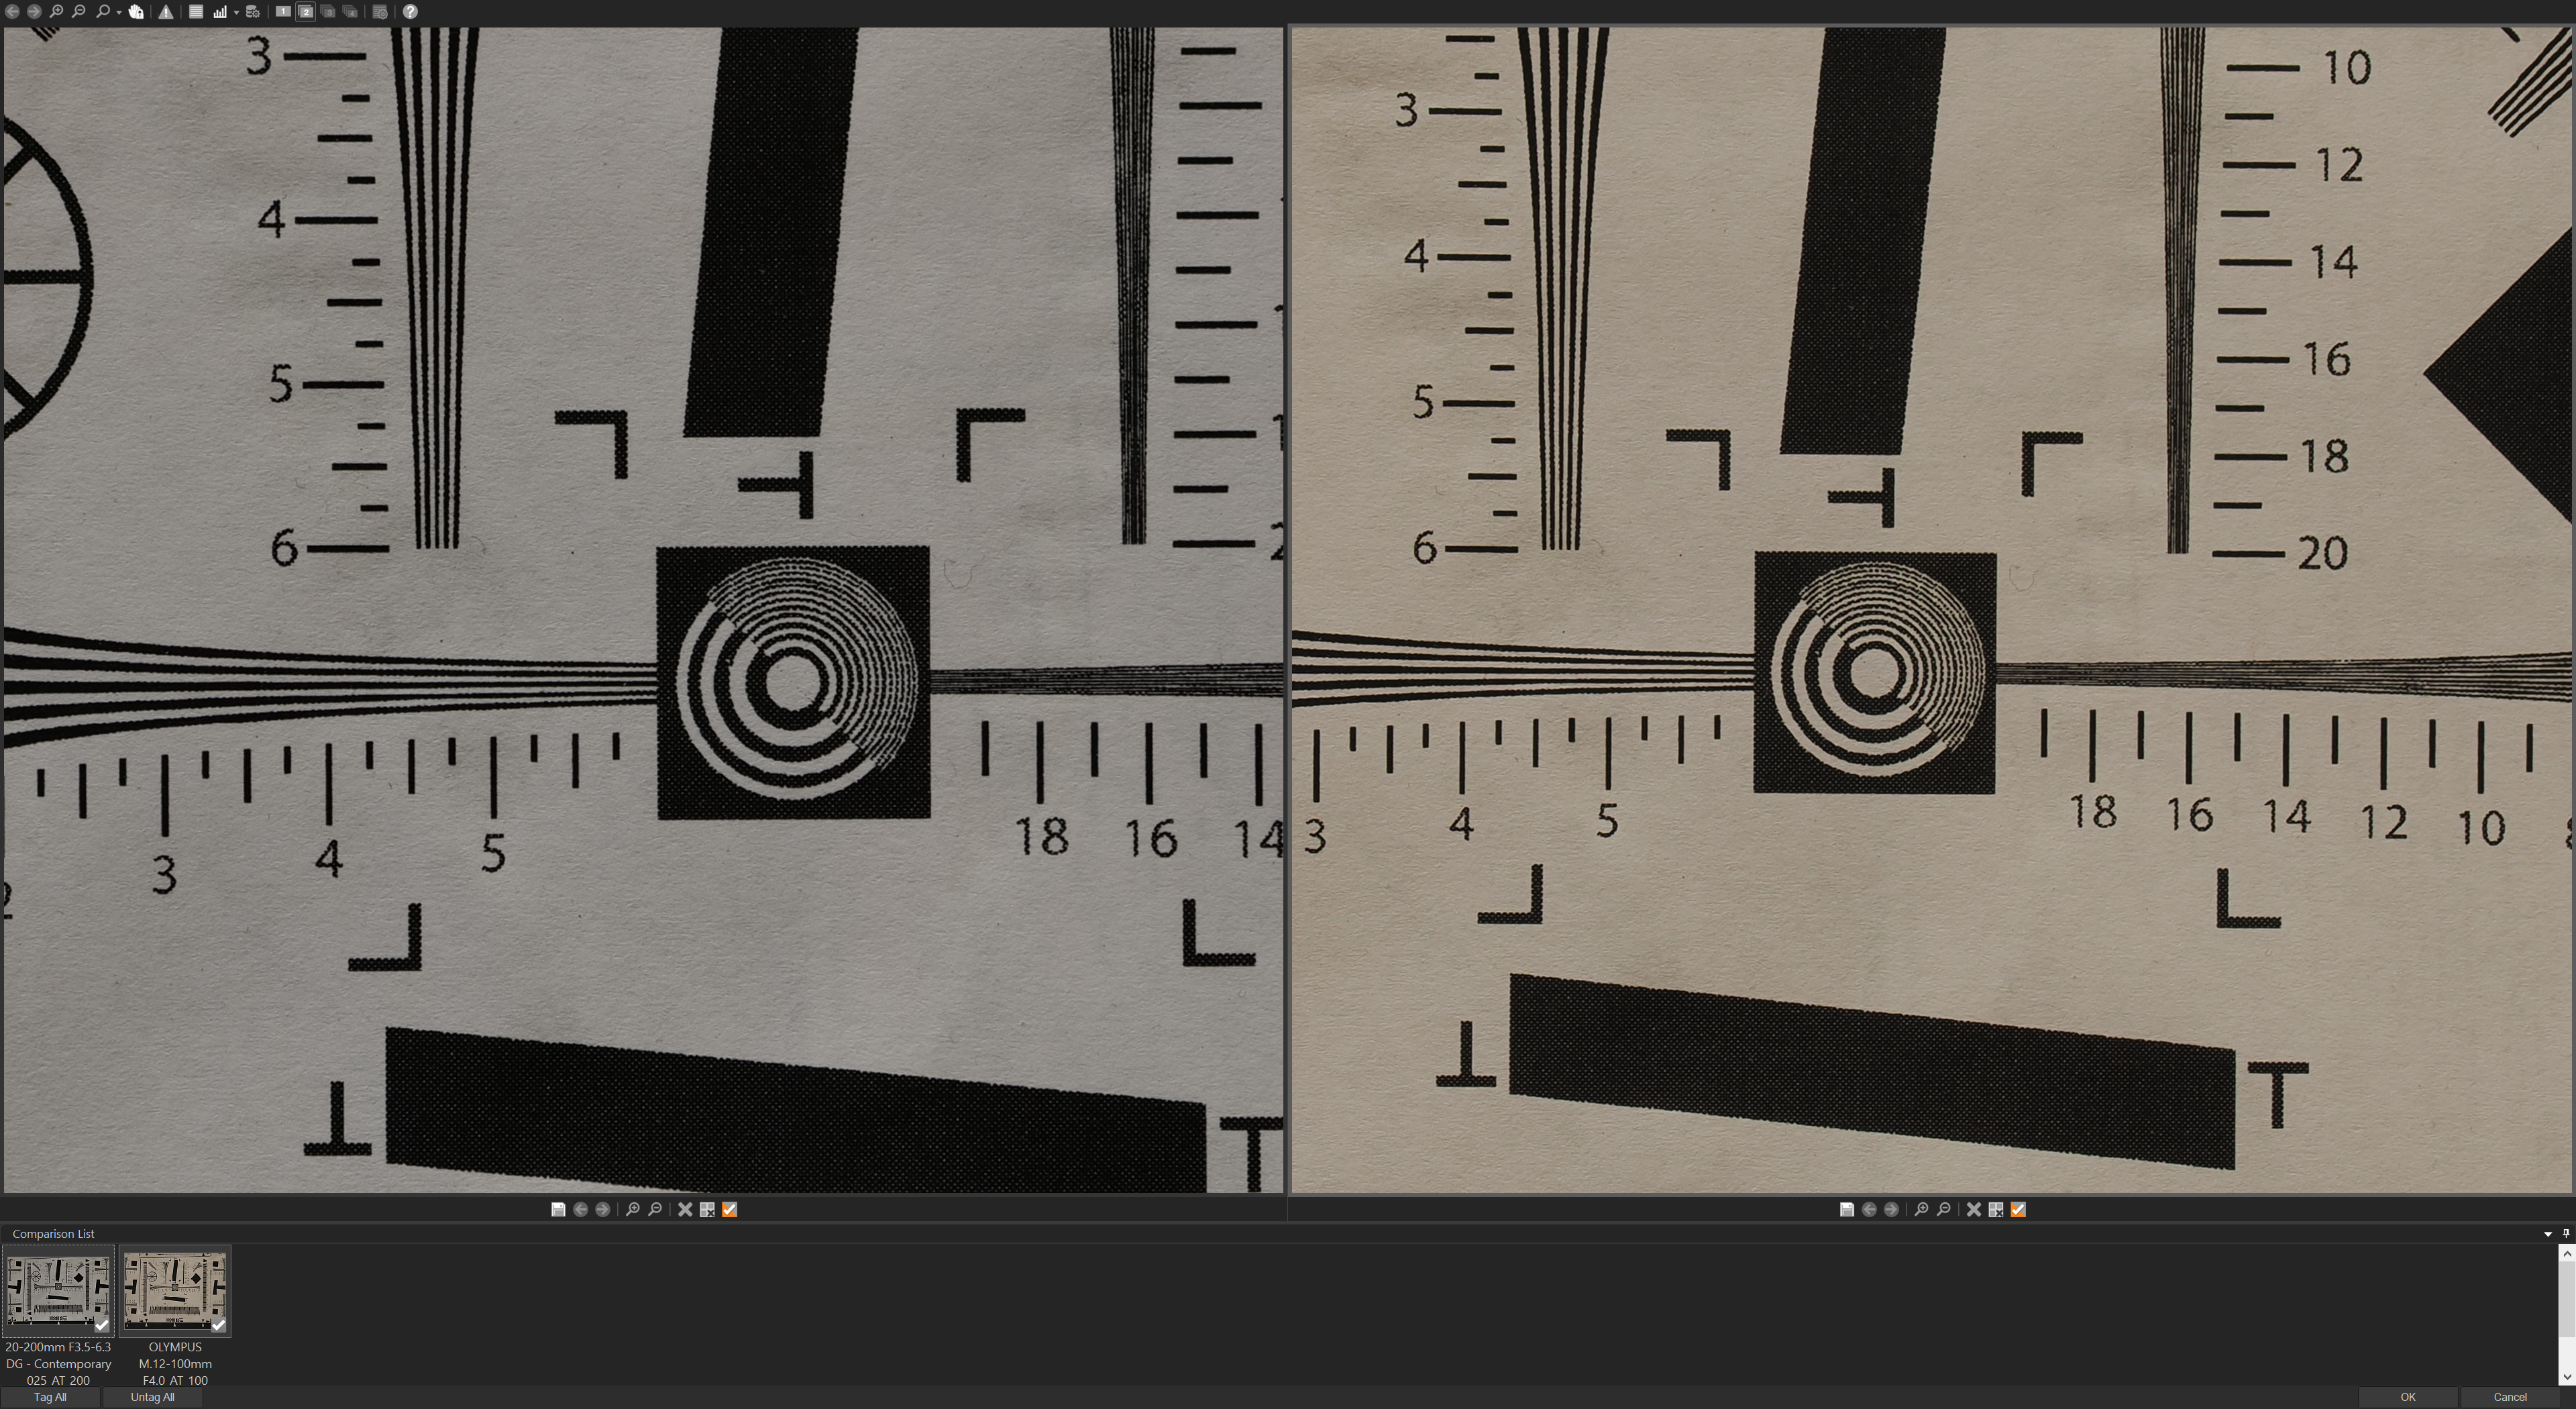Screen dimensions: 2576x1409
Task: Switch to two-image comparison layout
Action: [306, 12]
